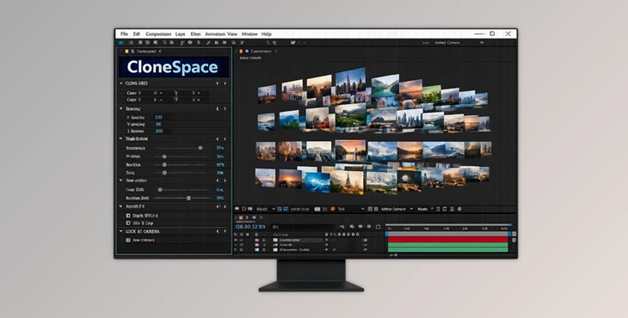Viewport: 628px width, 318px height.
Task: Toggle eye visibility of blue-labeled timeline layer
Action: [x=236, y=249]
